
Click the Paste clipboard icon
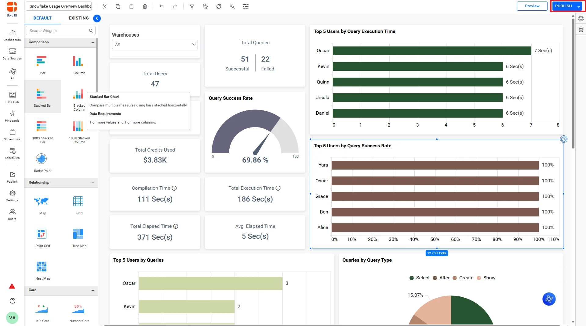pyautogui.click(x=131, y=6)
